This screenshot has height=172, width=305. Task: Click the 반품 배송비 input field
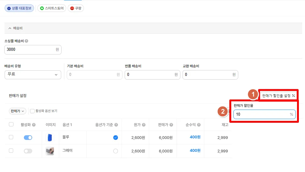click(152, 75)
